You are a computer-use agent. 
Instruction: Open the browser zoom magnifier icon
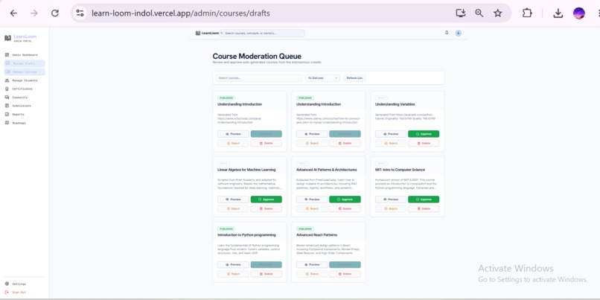[479, 13]
